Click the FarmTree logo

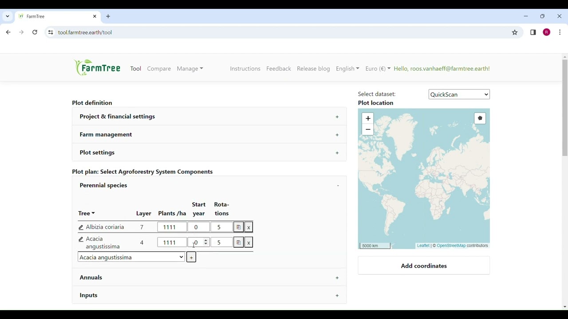pyautogui.click(x=97, y=68)
